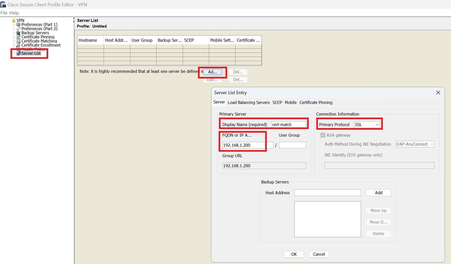Click the Move D... button

pyautogui.click(x=378, y=222)
